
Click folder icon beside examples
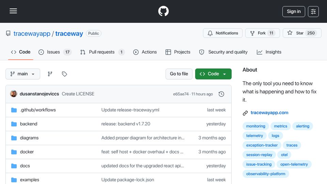tap(14, 180)
